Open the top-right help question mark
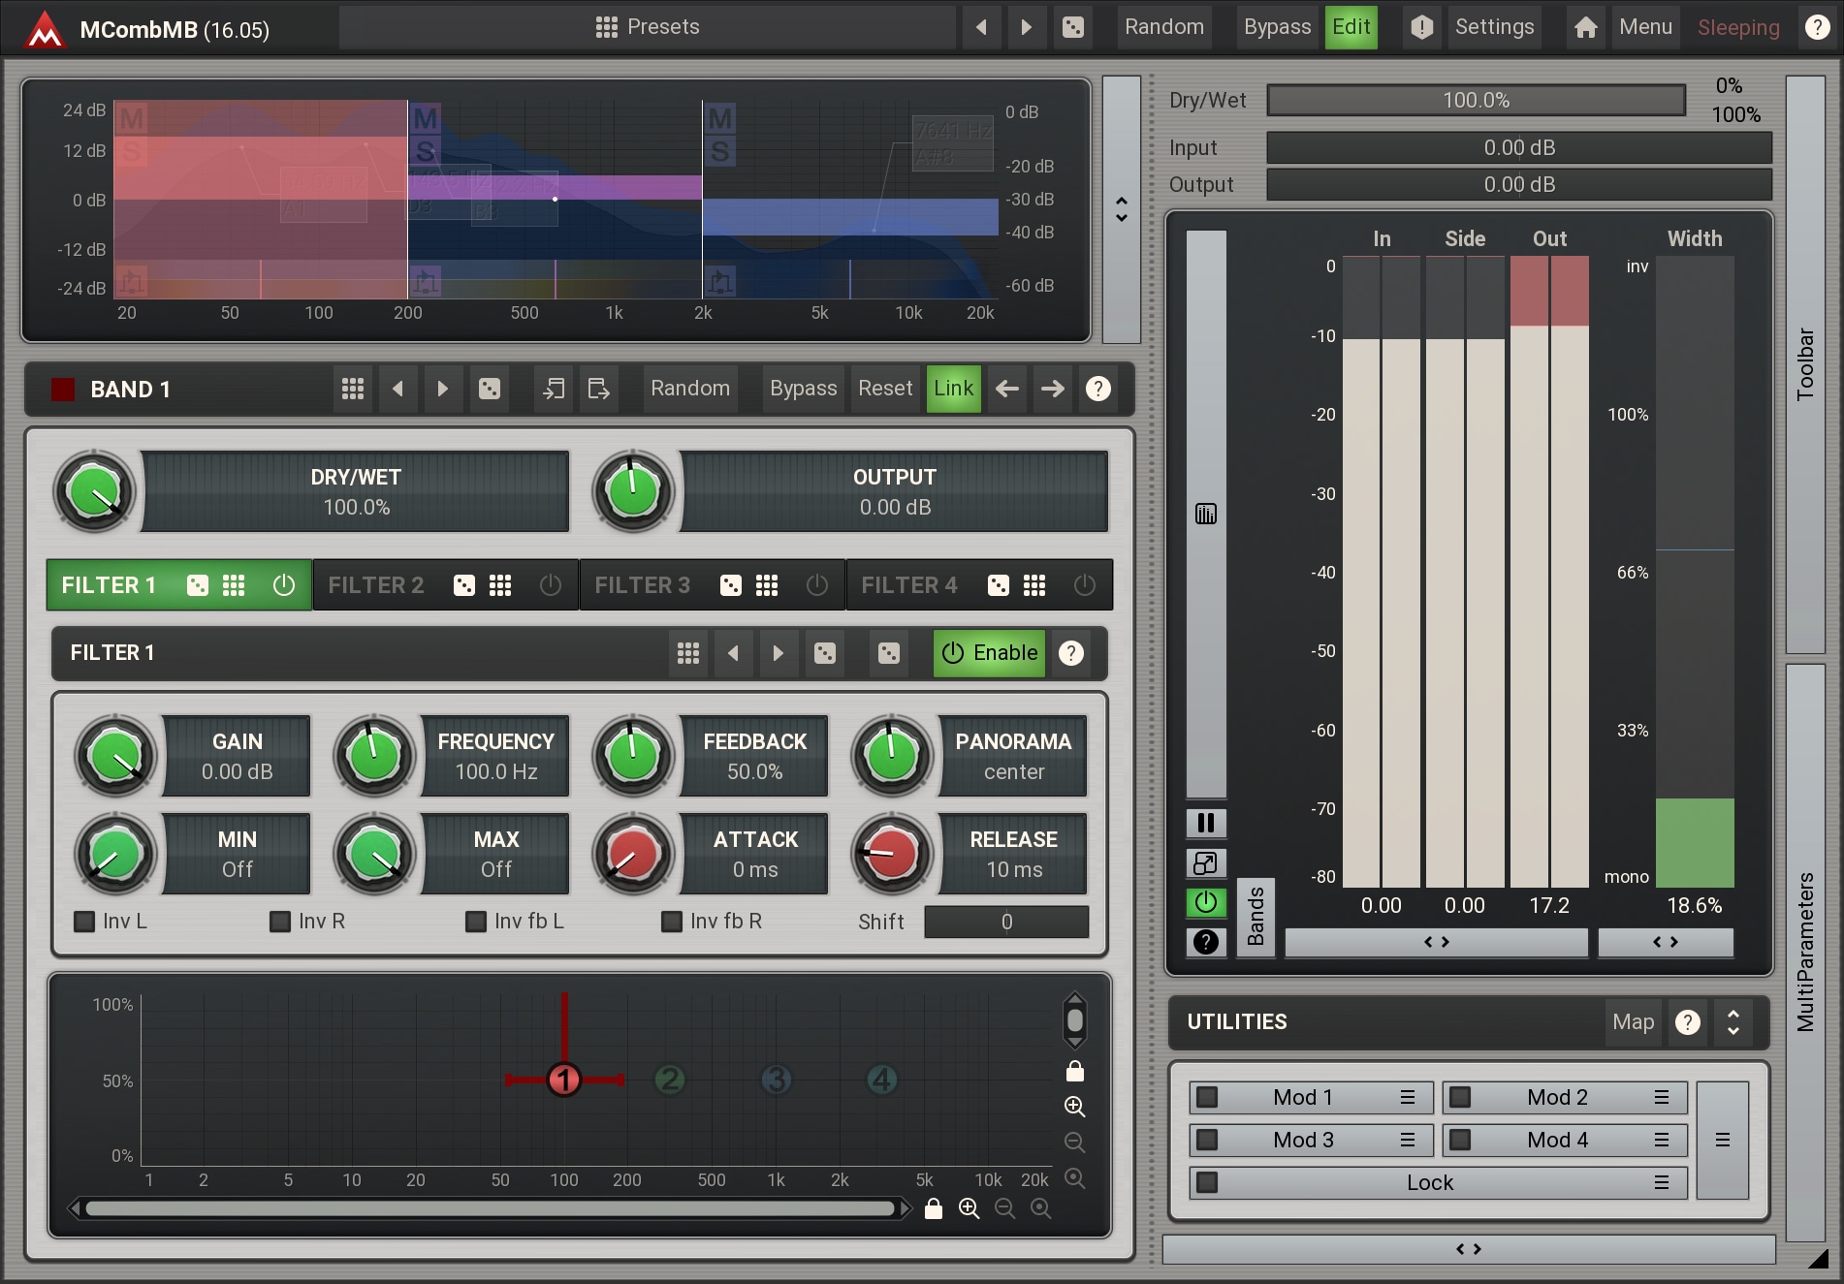This screenshot has height=1284, width=1844. tap(1817, 27)
